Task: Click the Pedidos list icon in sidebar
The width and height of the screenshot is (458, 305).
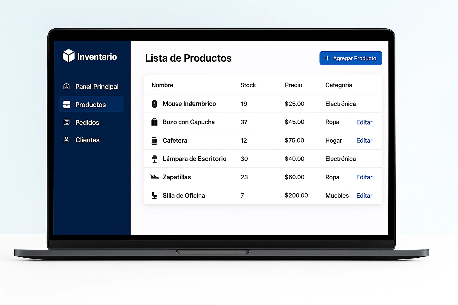Action: [66, 122]
